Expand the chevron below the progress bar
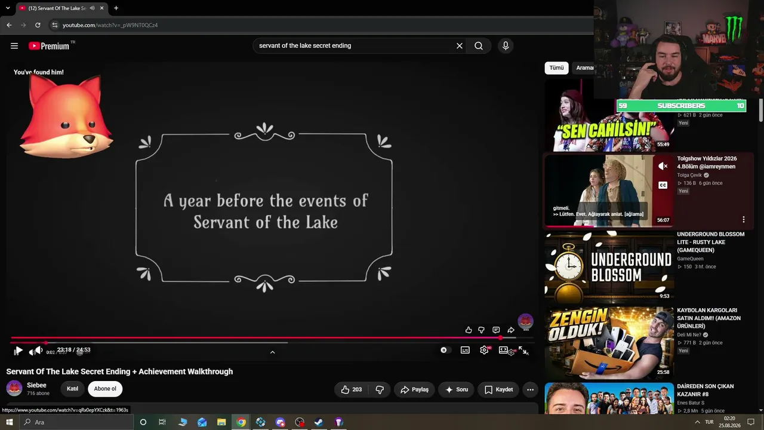The height and width of the screenshot is (430, 764). [272, 352]
